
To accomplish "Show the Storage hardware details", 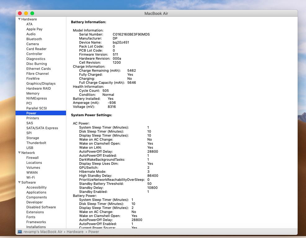I will coord(33,138).
